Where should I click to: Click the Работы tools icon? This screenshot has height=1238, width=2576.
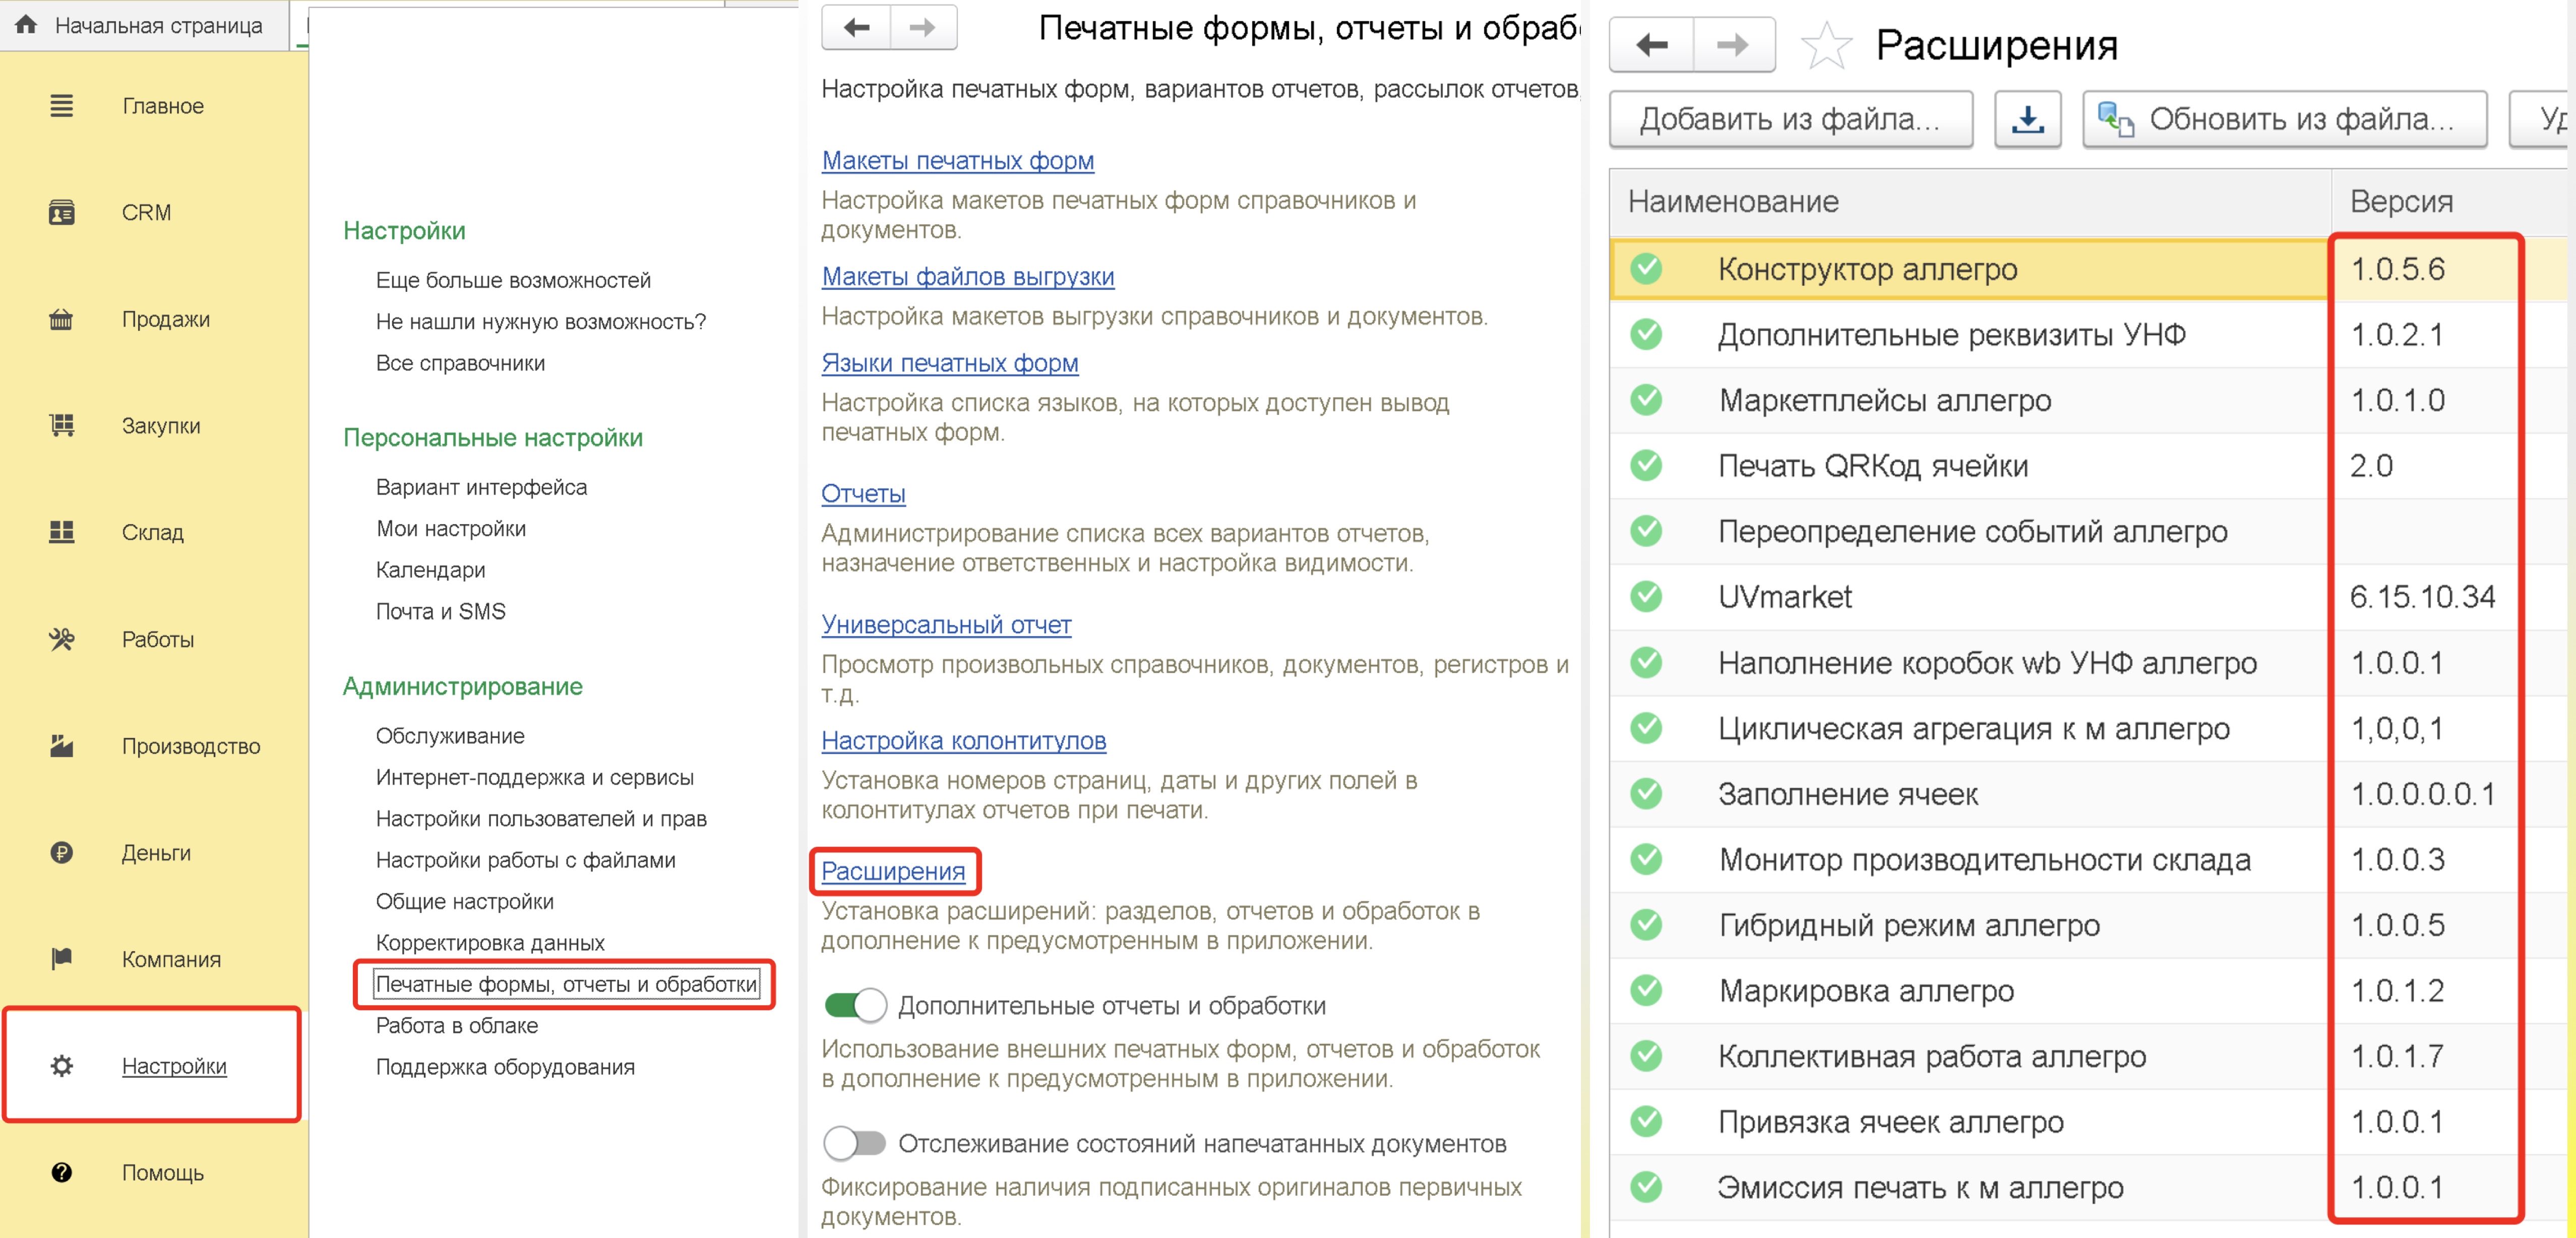(61, 639)
